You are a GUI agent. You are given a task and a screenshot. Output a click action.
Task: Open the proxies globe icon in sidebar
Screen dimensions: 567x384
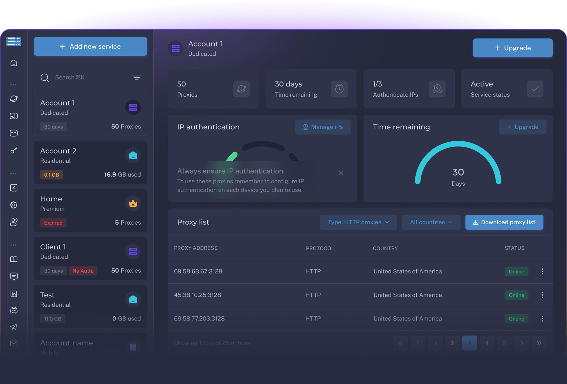[14, 99]
